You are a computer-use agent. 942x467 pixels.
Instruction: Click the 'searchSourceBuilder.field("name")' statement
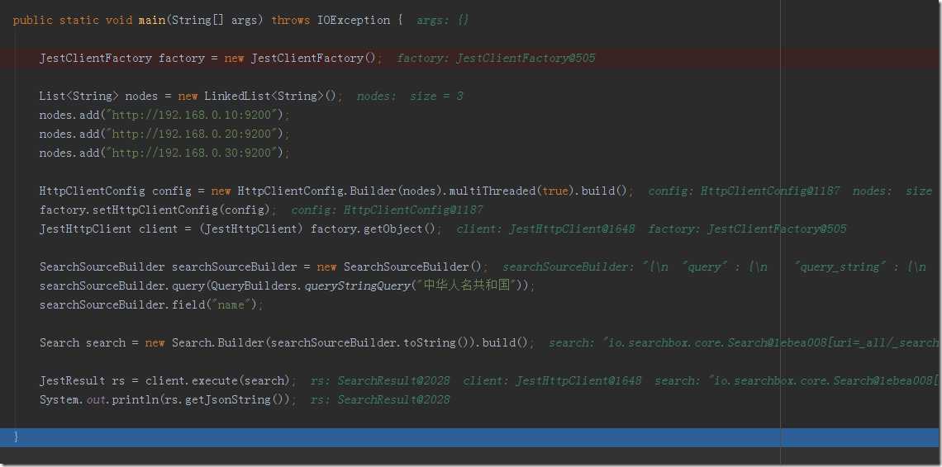(x=150, y=305)
